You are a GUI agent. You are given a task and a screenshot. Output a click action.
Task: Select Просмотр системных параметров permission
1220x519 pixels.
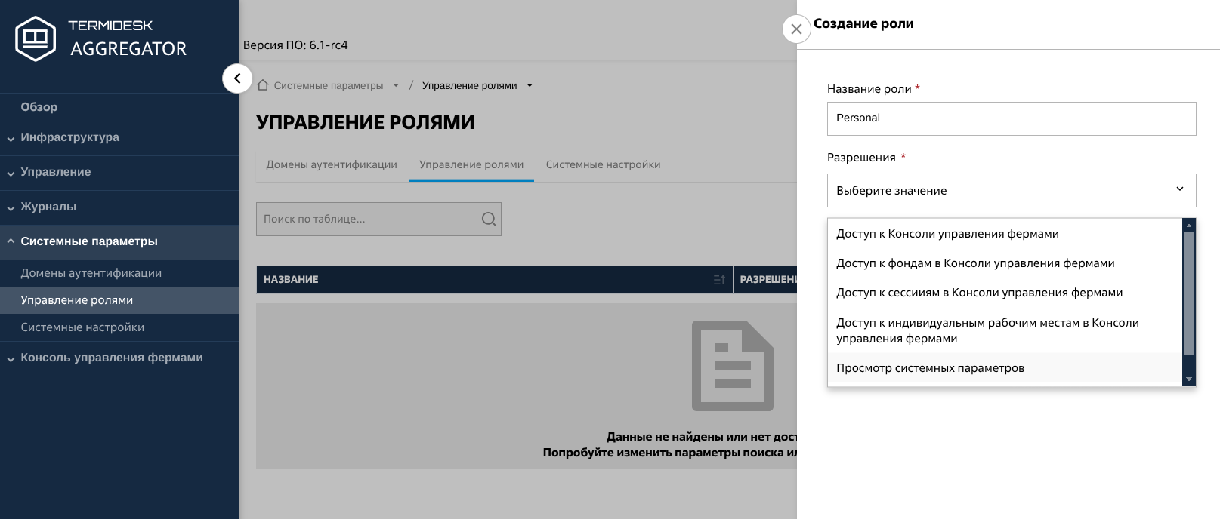coord(930,368)
